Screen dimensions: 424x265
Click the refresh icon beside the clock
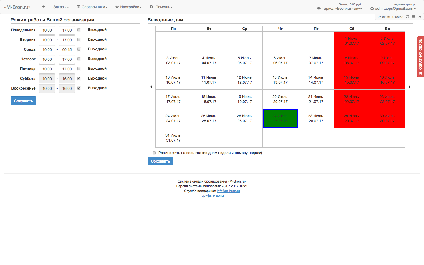click(x=407, y=17)
